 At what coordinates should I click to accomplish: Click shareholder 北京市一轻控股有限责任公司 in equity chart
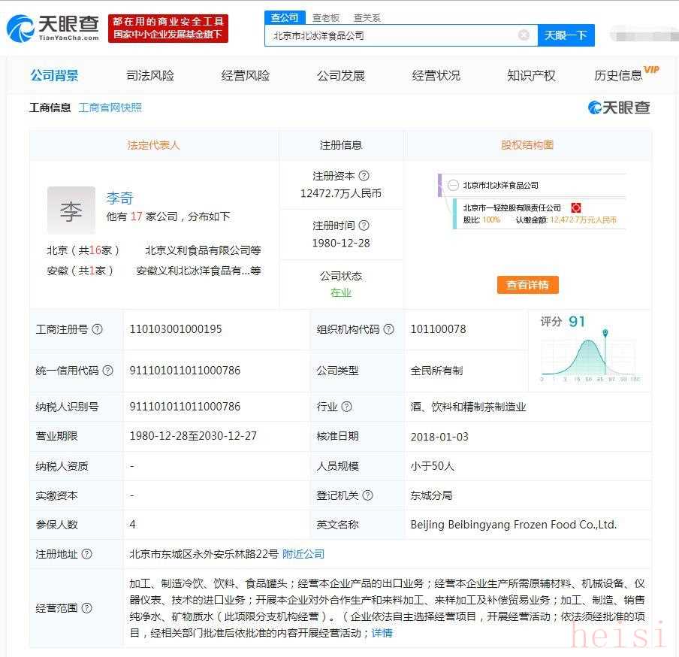pos(512,208)
